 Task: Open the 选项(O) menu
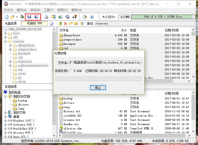pyautogui.click(x=62, y=10)
